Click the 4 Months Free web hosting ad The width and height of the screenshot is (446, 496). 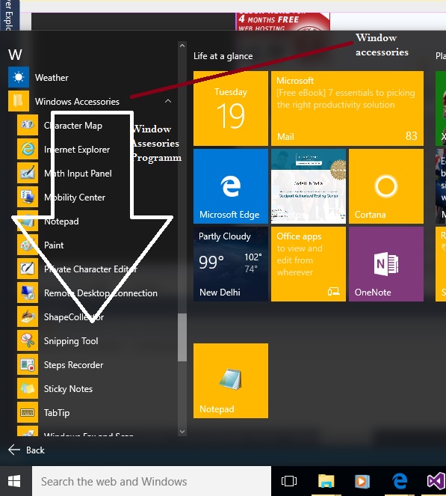pyautogui.click(x=282, y=22)
